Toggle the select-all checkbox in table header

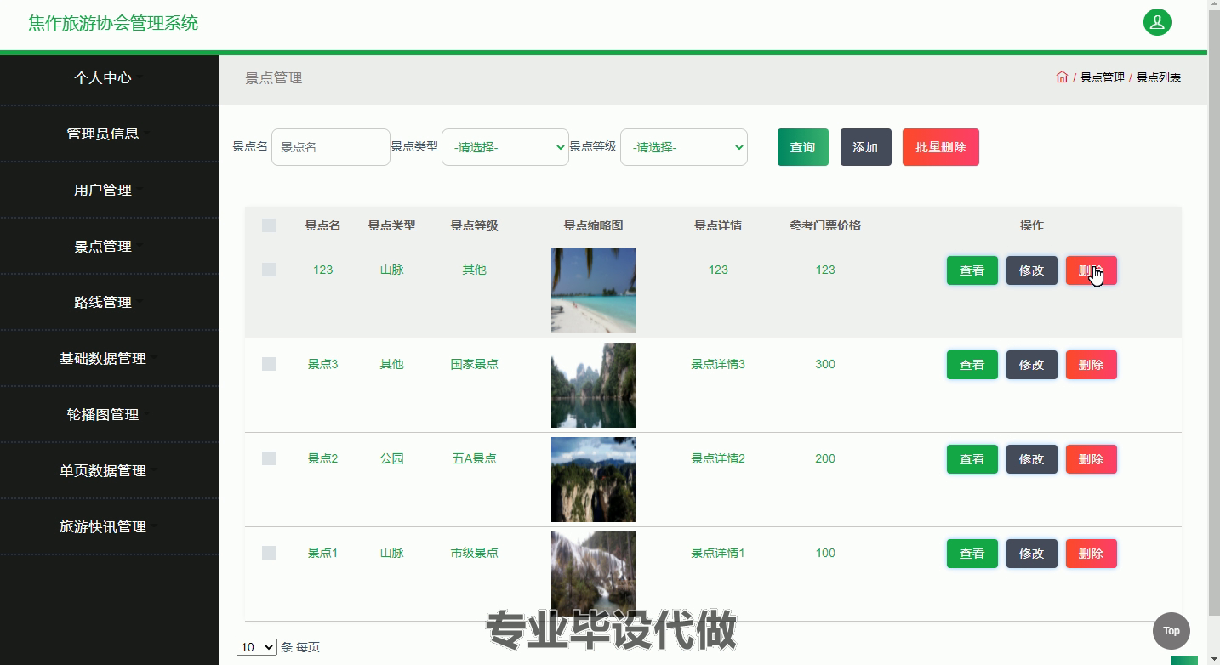click(x=269, y=225)
